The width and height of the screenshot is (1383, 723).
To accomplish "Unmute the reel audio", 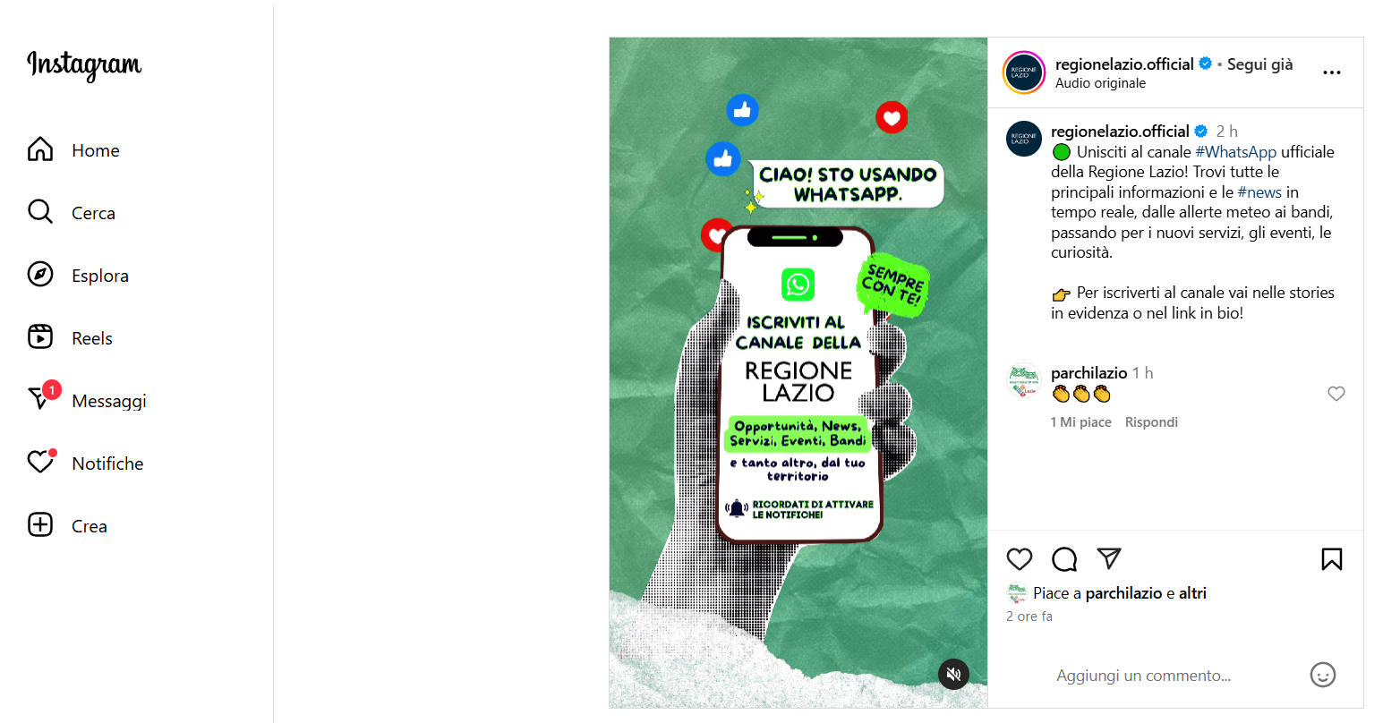I will pyautogui.click(x=954, y=674).
